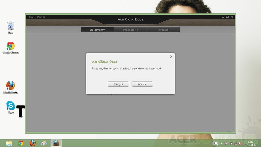Click the network status tray icon
Screen dimensions: 261x147
[x=235, y=143]
